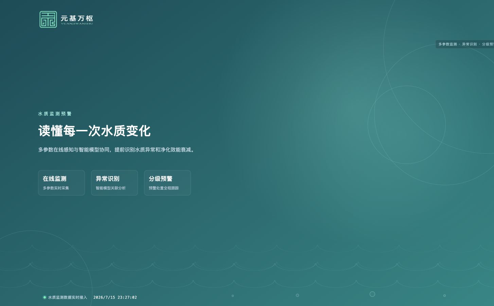This screenshot has height=306, width=494.
Task: Click the 元基万枢 seal logo icon
Action: 48,19
